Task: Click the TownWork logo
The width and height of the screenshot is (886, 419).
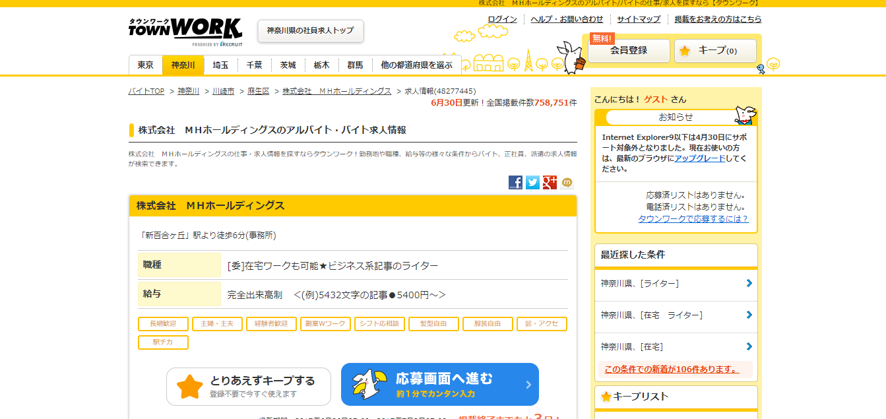Action: (185, 31)
